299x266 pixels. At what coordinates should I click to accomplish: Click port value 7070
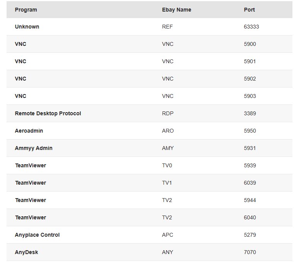tap(250, 252)
